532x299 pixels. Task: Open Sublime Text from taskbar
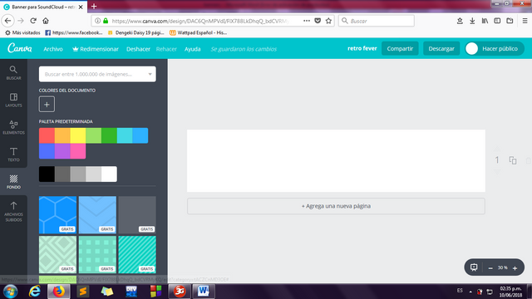click(x=83, y=292)
